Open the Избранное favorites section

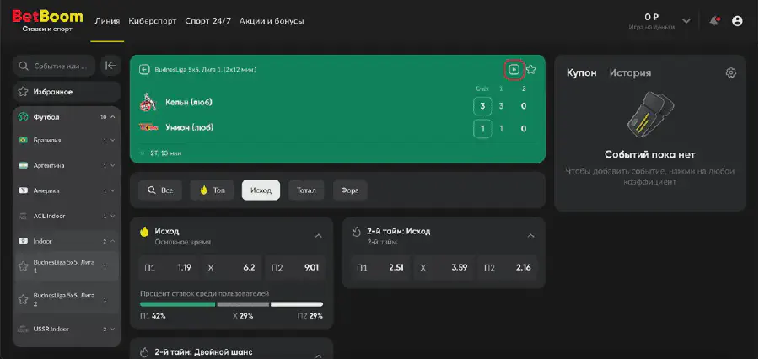coord(67,92)
